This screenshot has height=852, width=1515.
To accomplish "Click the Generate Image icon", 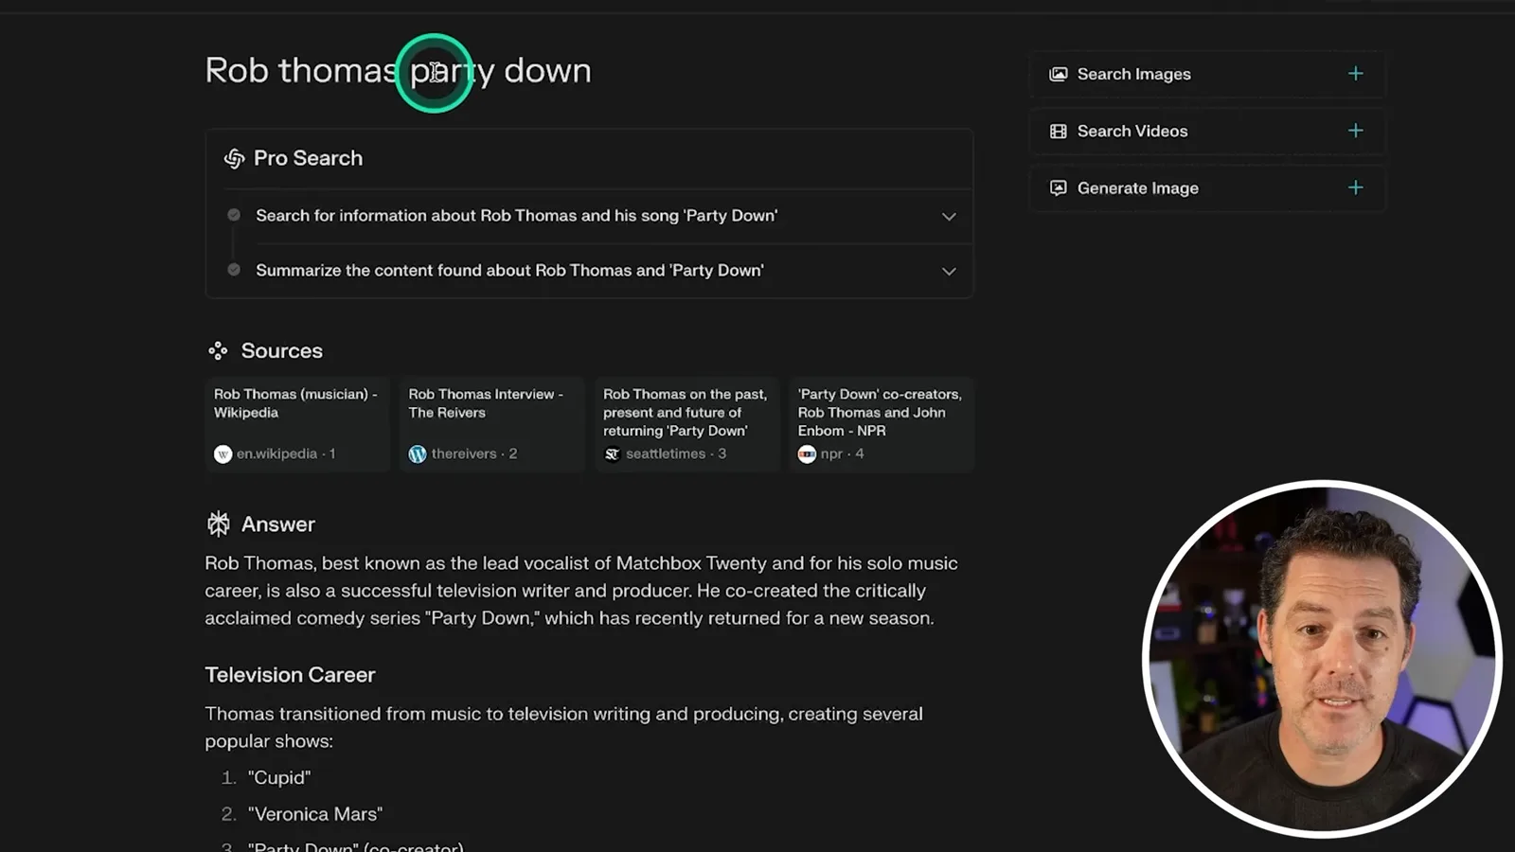I will (1059, 188).
